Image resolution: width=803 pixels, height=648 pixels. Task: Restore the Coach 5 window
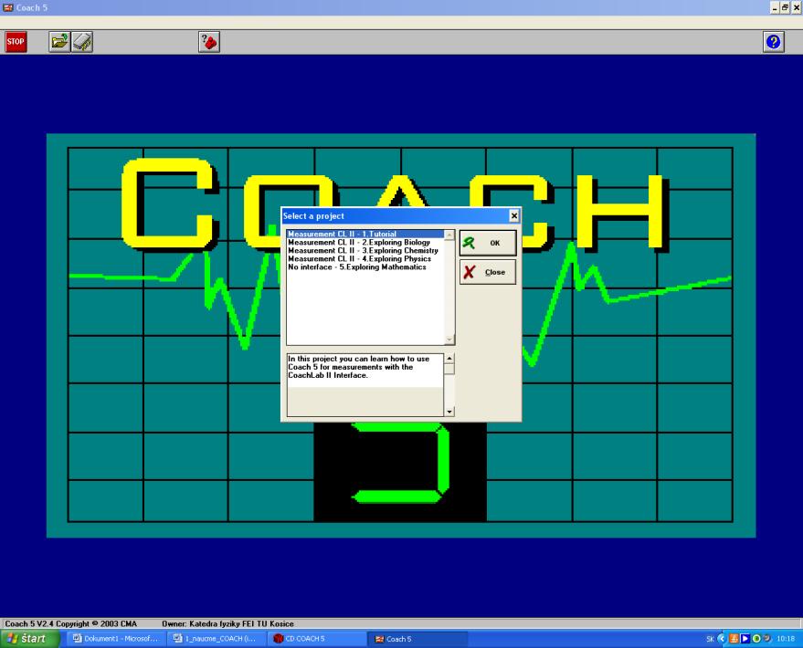coord(785,7)
